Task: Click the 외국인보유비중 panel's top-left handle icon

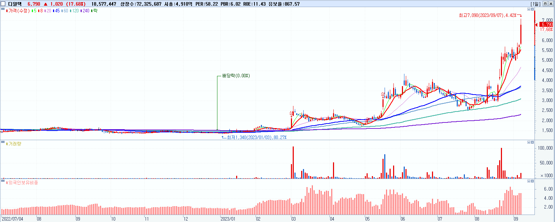Action: (x=3, y=181)
